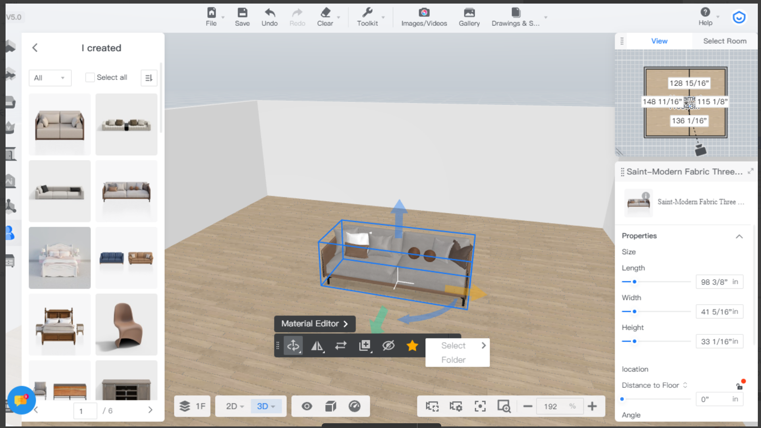The image size is (761, 428).
Task: Click the mirror flip icon in object toolbar
Action: (317, 346)
